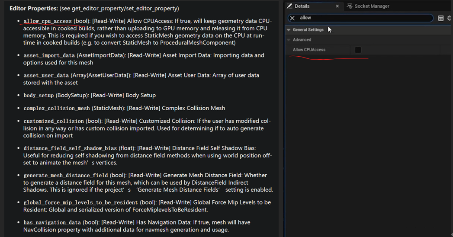Select the Allow CPUAccess property label
The image size is (453, 237).
309,50
